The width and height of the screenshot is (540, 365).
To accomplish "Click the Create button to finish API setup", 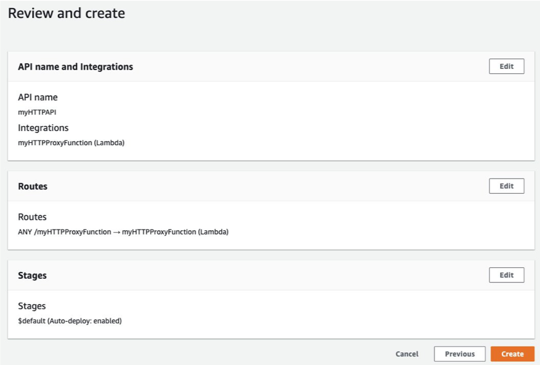I will (512, 354).
